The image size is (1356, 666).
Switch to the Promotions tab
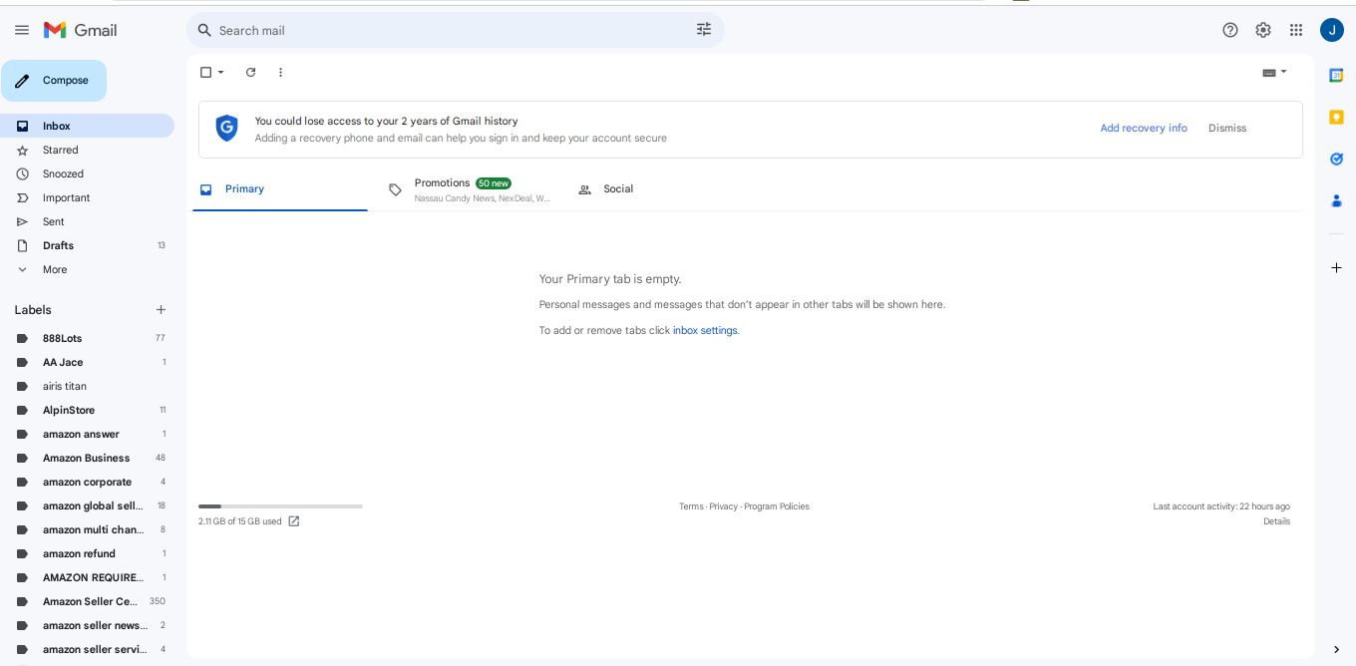(x=470, y=189)
